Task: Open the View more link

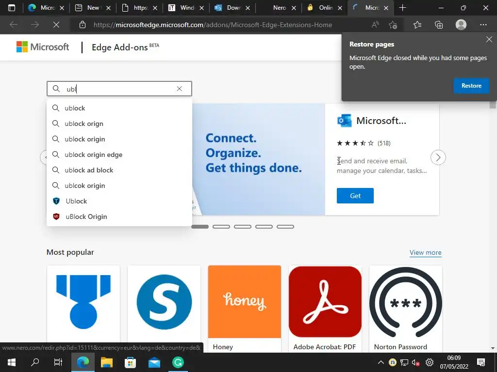Action: (x=425, y=252)
